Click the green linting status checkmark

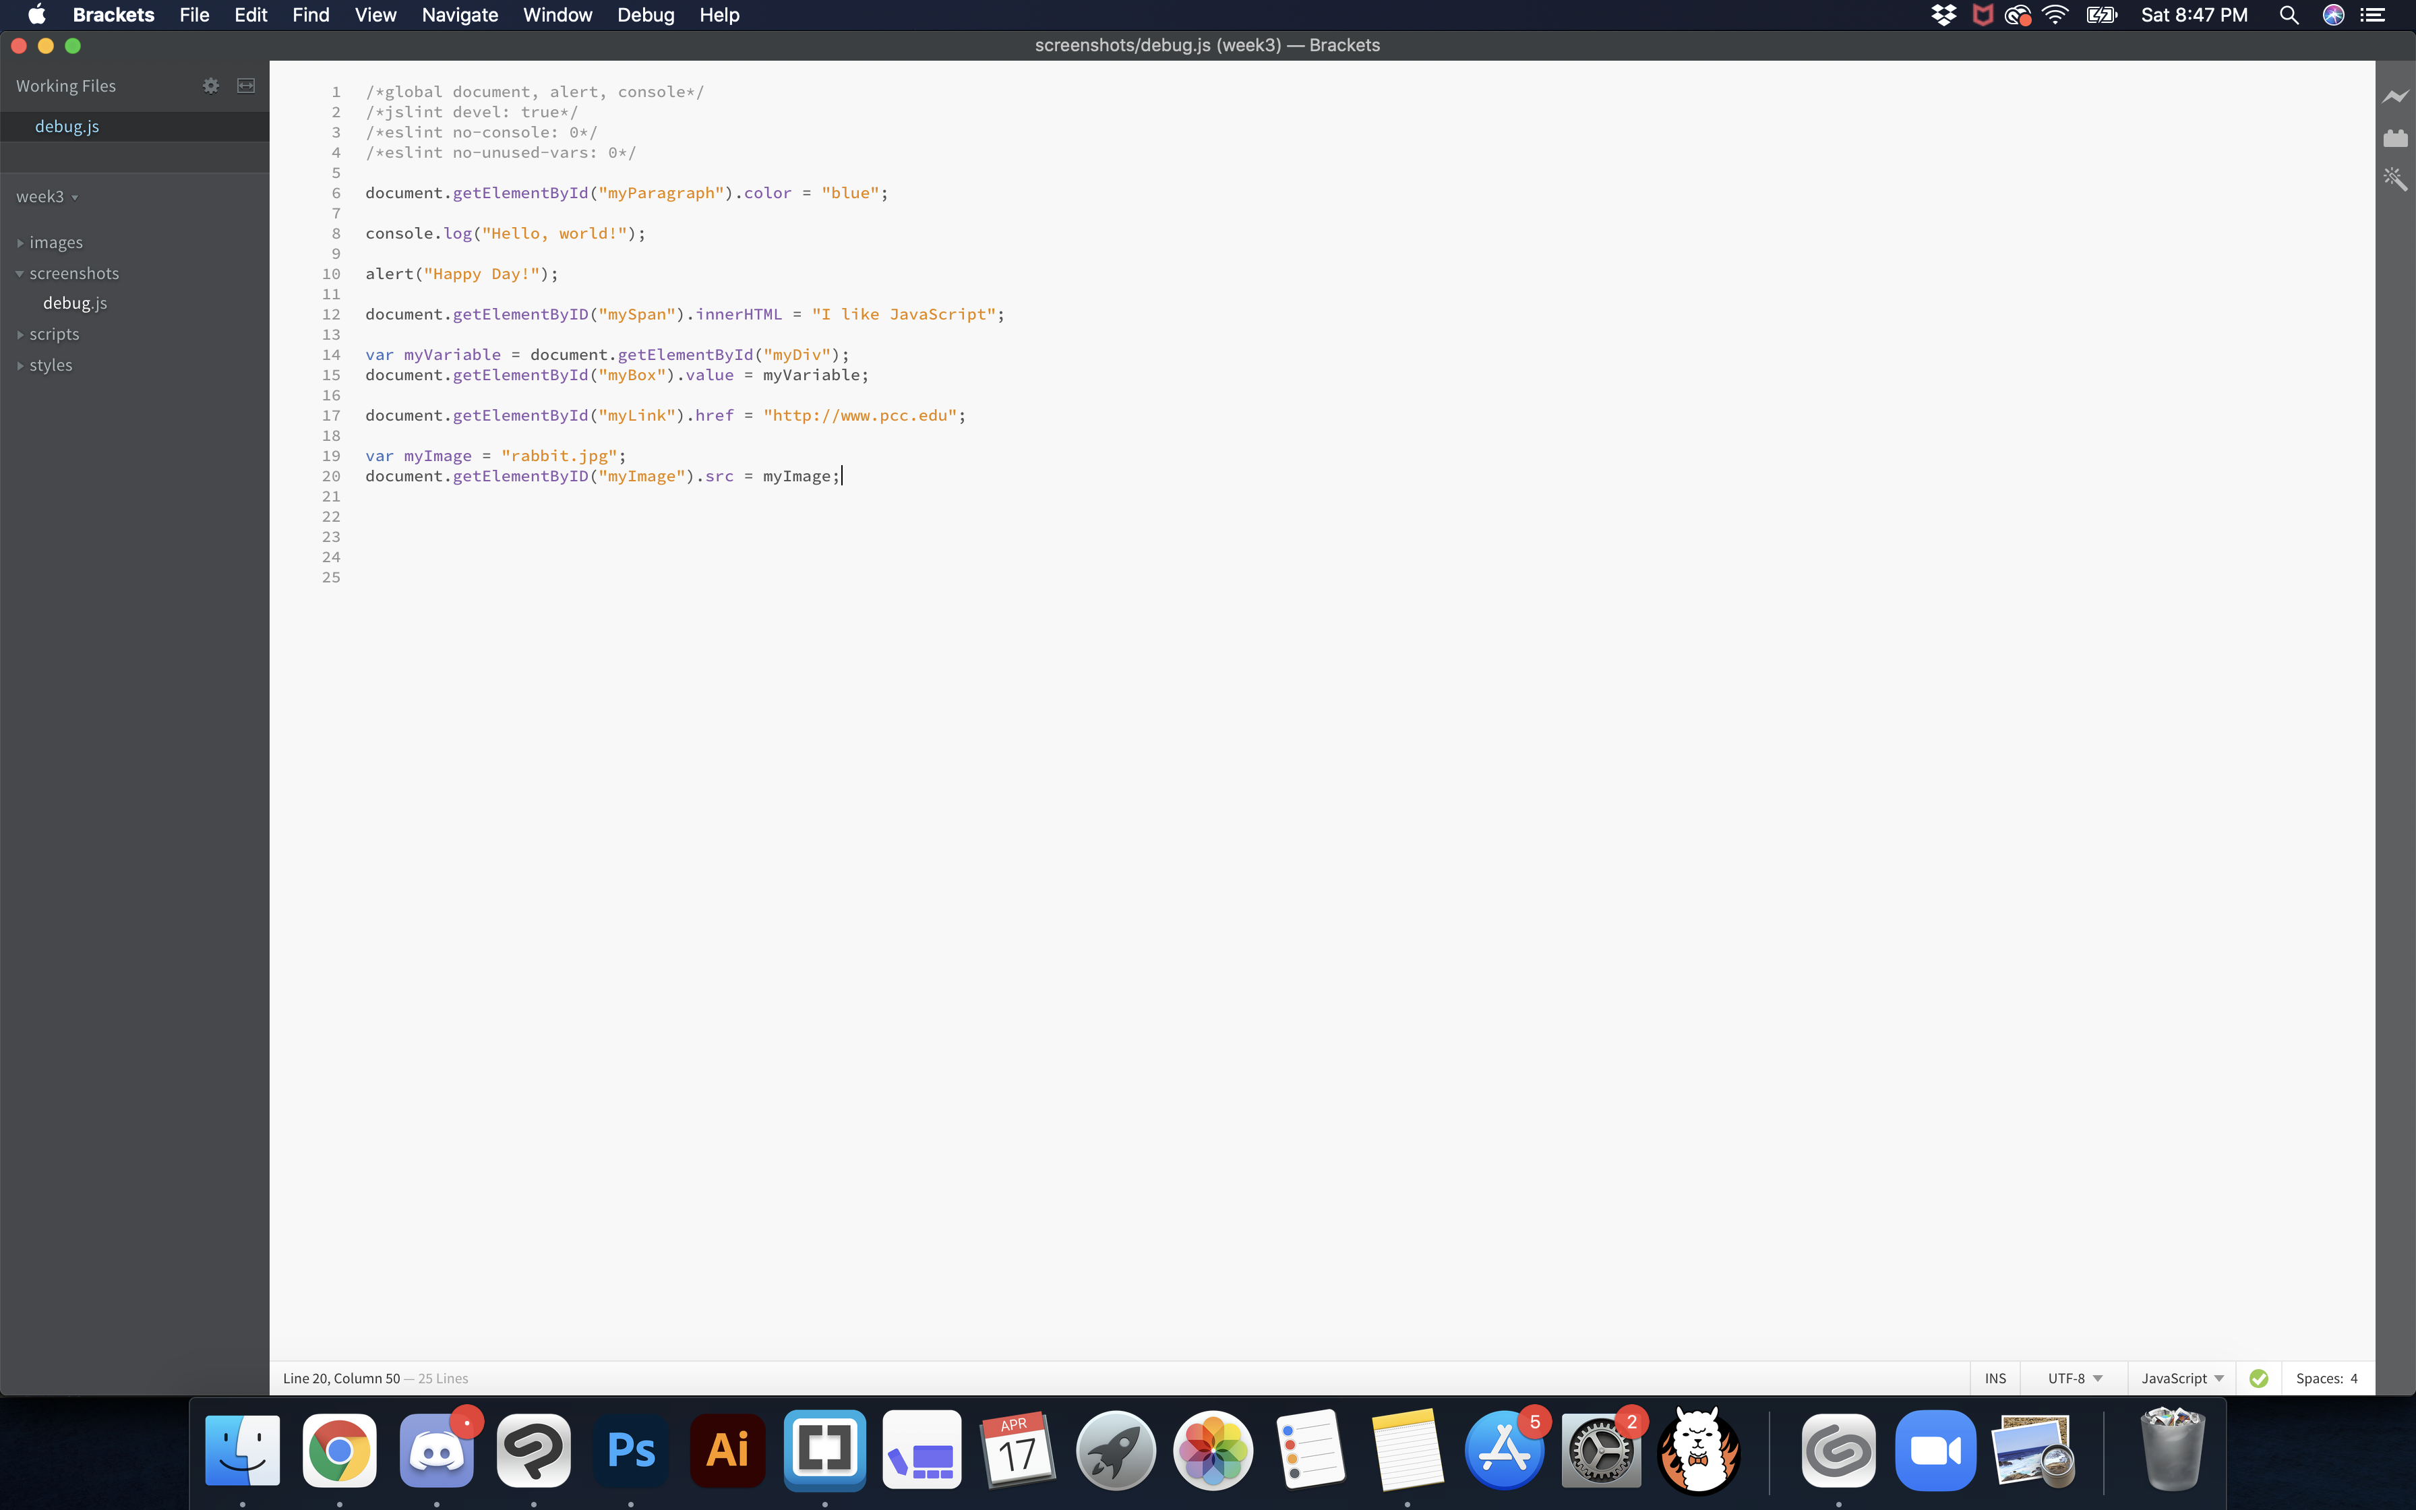2259,1378
